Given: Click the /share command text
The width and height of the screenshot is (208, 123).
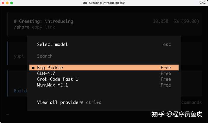Looking at the screenshot, I should pyautogui.click(x=22, y=27).
